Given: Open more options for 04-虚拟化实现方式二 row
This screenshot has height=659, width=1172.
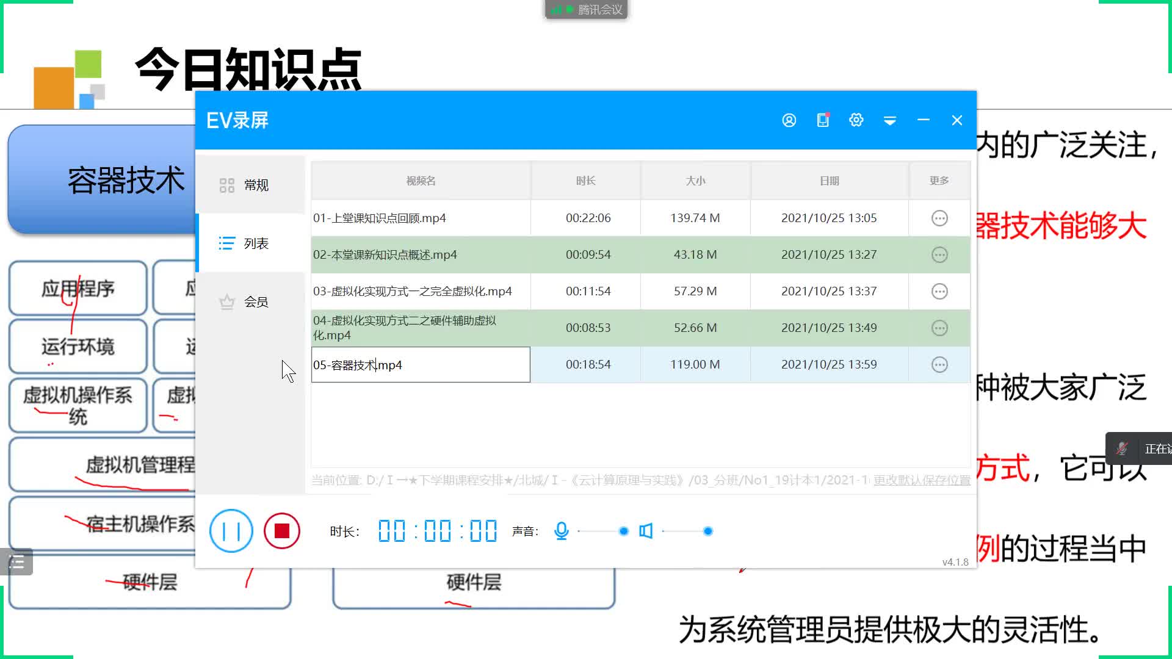Looking at the screenshot, I should (x=939, y=328).
